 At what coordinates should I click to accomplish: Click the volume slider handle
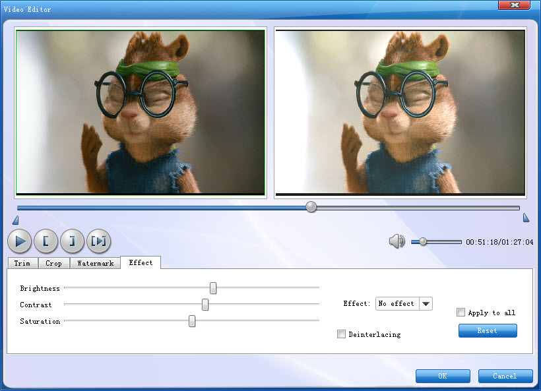click(423, 242)
